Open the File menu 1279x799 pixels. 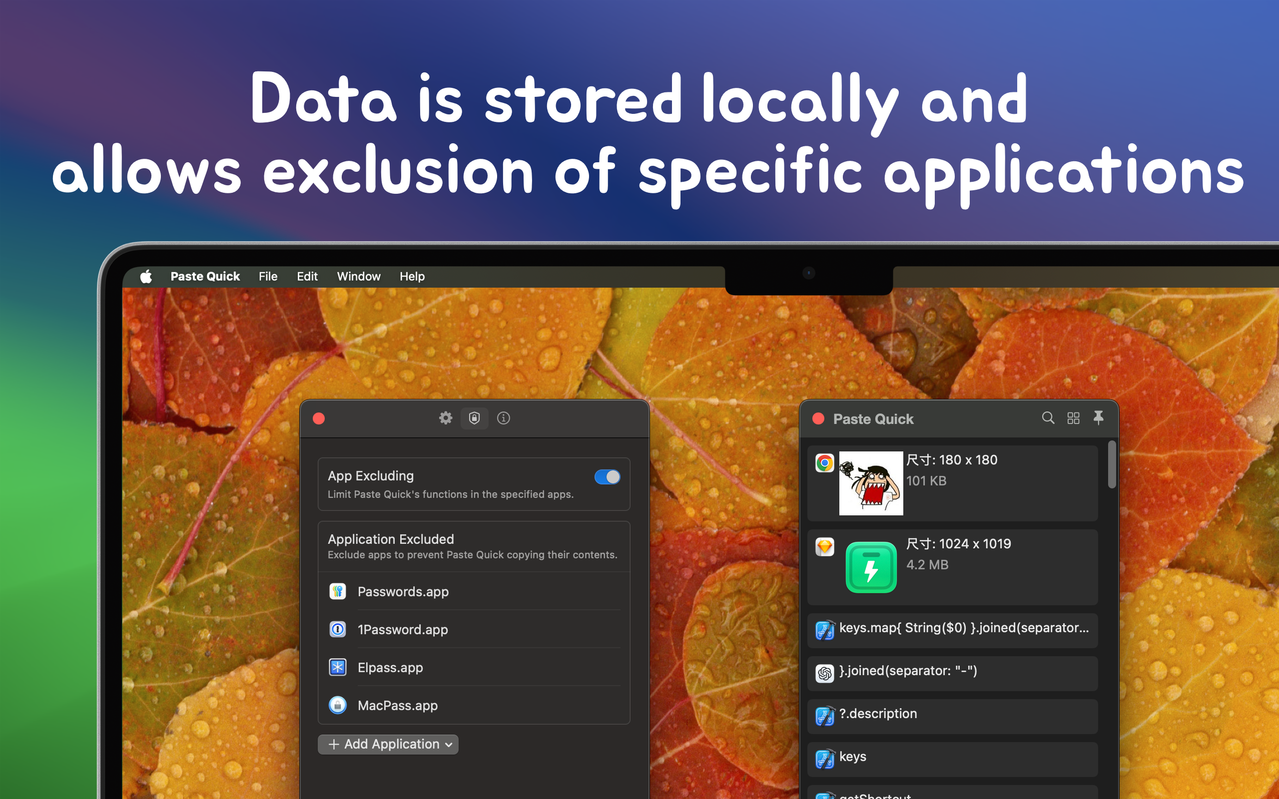pos(268,276)
